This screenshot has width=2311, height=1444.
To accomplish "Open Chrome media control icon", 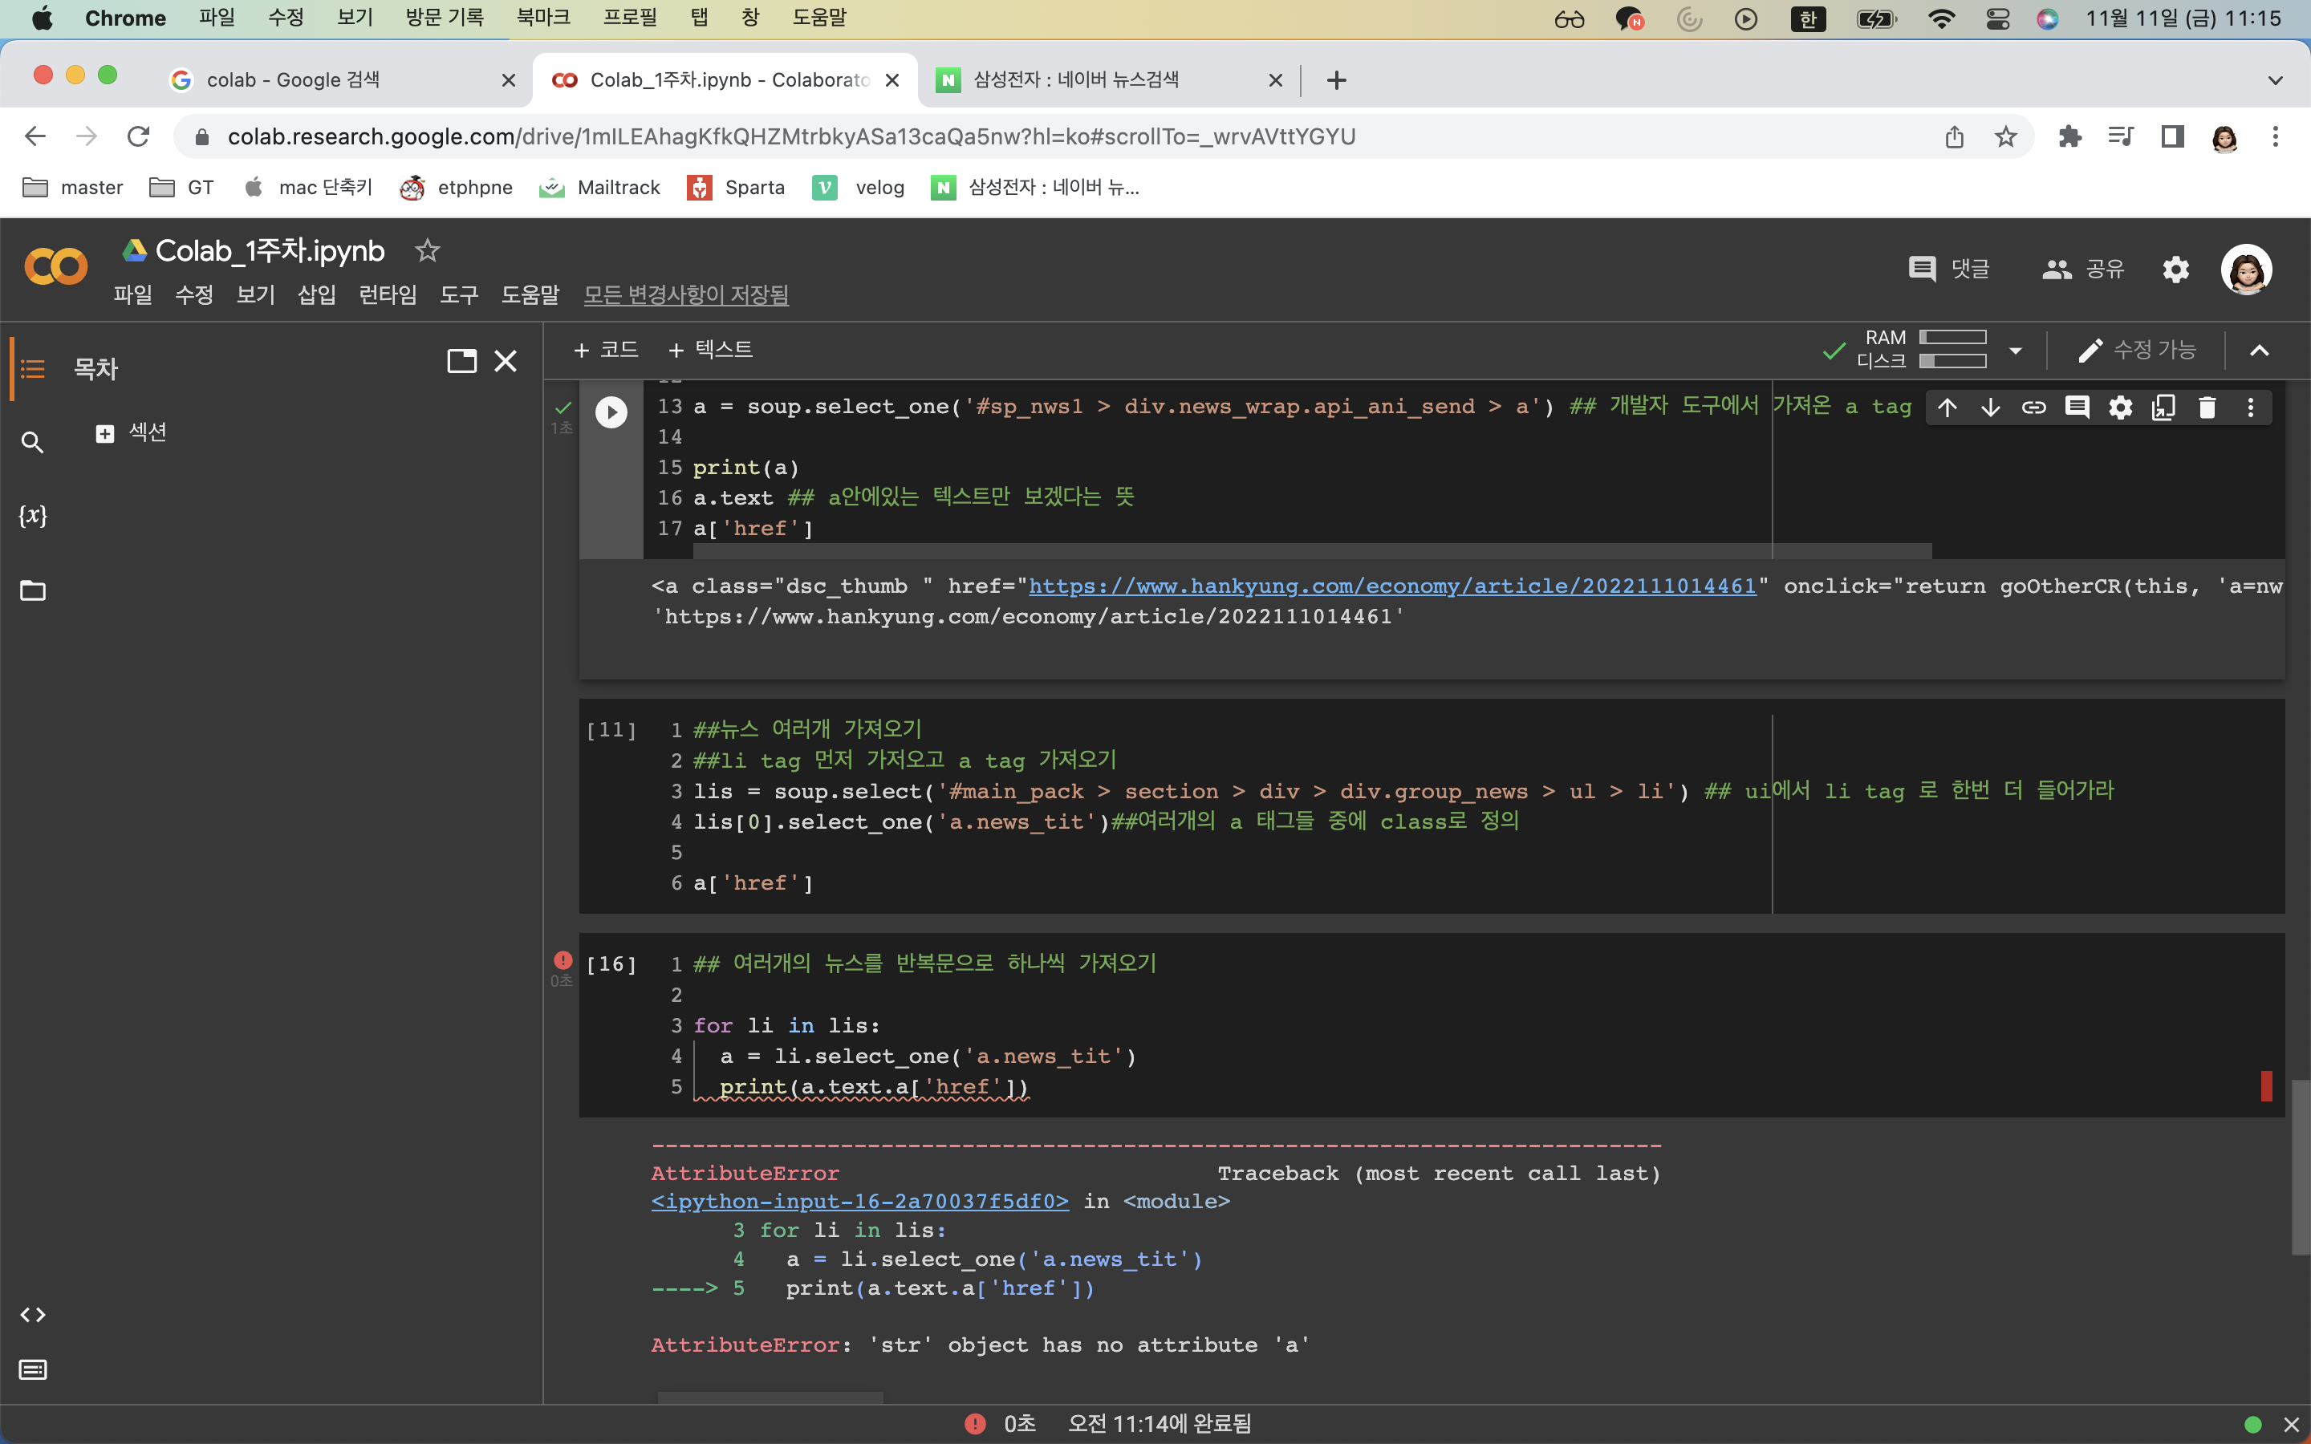I will click(2121, 136).
